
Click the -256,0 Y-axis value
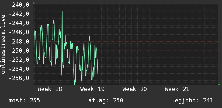click(x=19, y=78)
